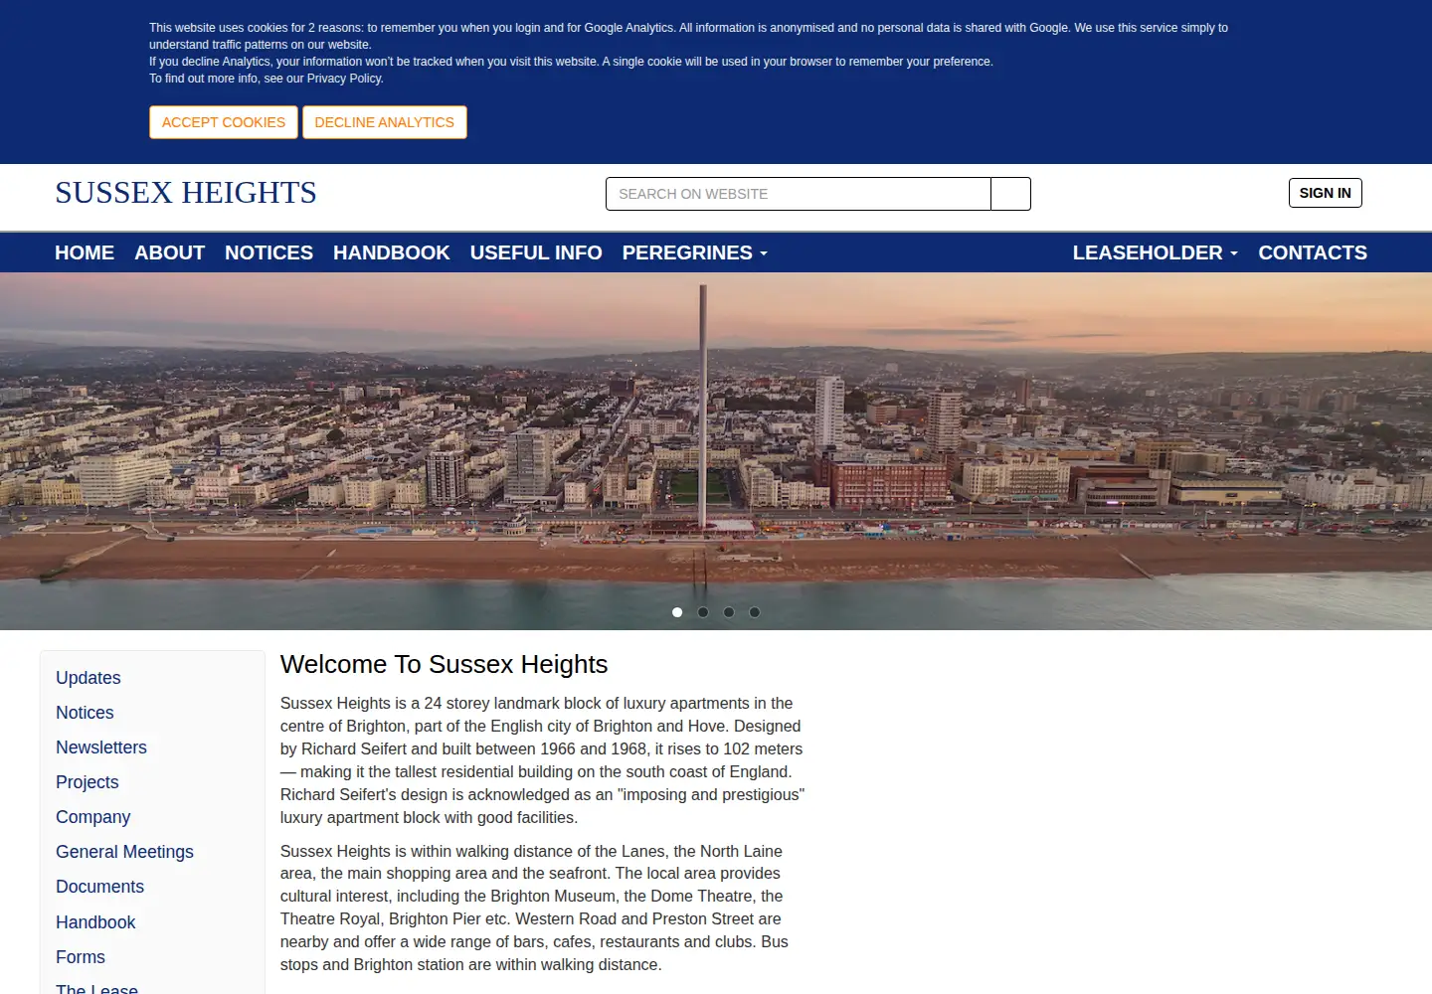Click the Brighton seafront aerial banner image
Image resolution: width=1432 pixels, height=994 pixels.
716,451
